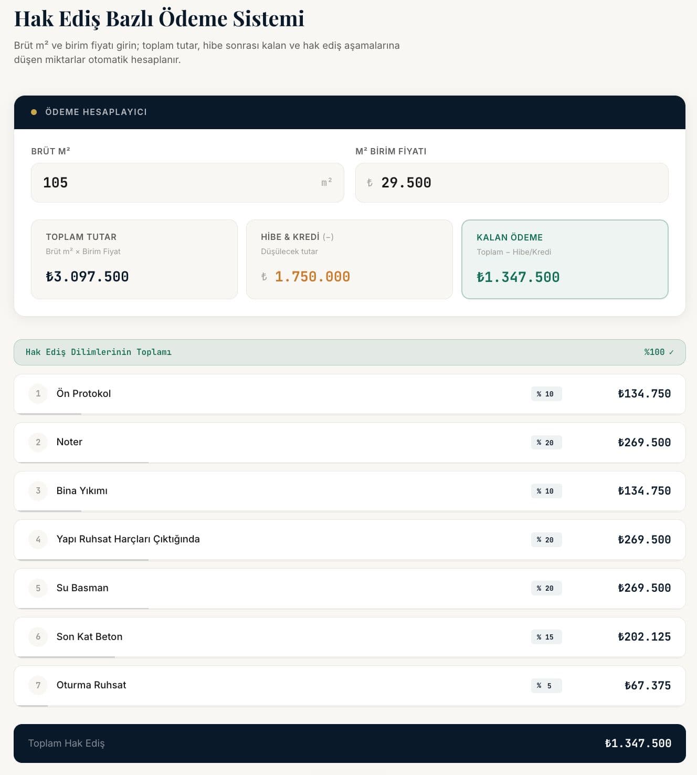Click step number 3 circle for Bina Yıkımı

tap(38, 491)
